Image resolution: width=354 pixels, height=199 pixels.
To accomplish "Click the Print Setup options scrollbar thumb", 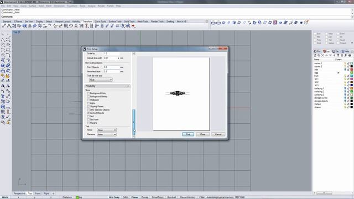I will 134,122.
